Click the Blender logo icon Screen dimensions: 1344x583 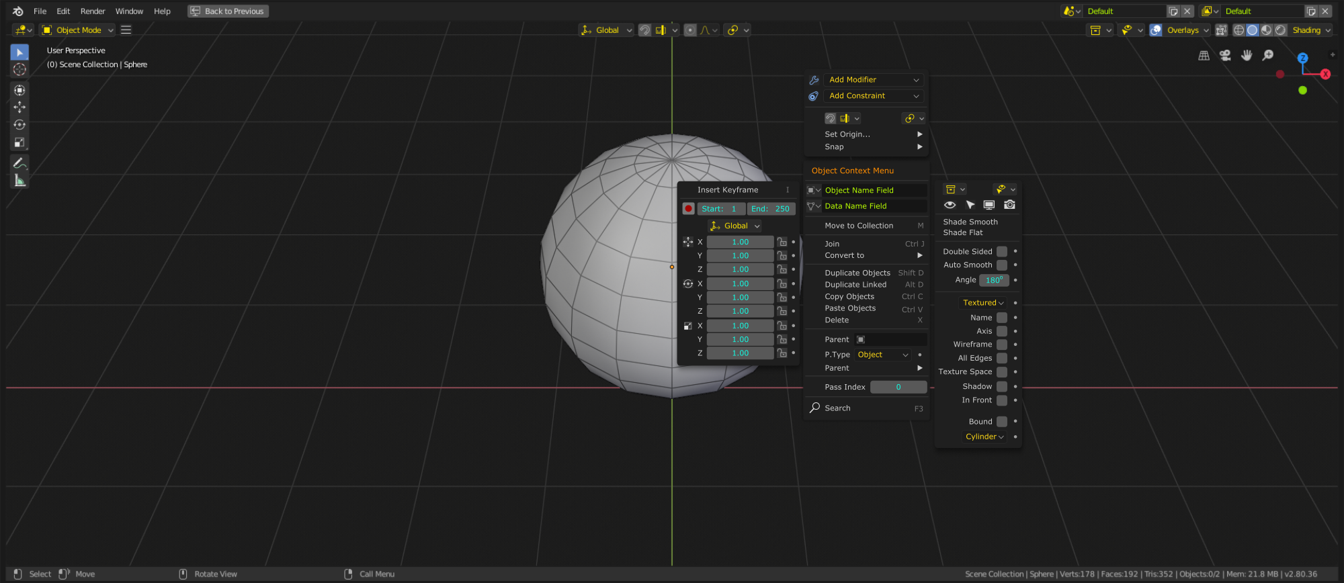(x=17, y=11)
